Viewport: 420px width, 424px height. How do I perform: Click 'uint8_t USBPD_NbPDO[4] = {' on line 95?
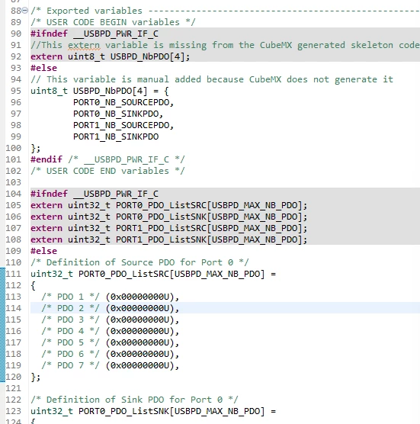coord(99,91)
